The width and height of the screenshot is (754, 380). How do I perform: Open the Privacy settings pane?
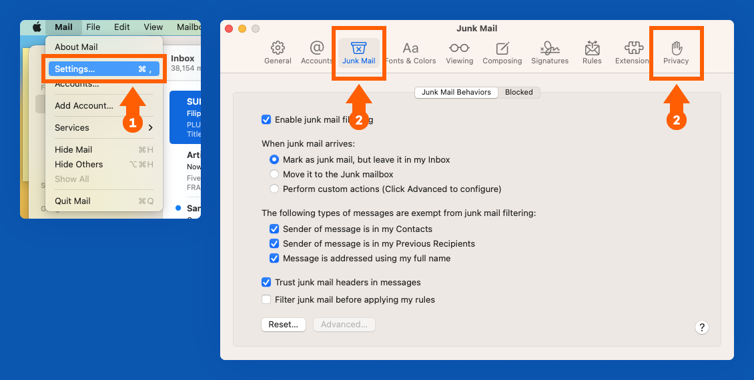676,53
